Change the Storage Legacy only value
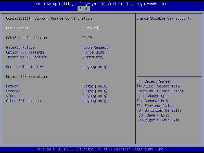This screenshot has height=153, width=204. (95, 91)
